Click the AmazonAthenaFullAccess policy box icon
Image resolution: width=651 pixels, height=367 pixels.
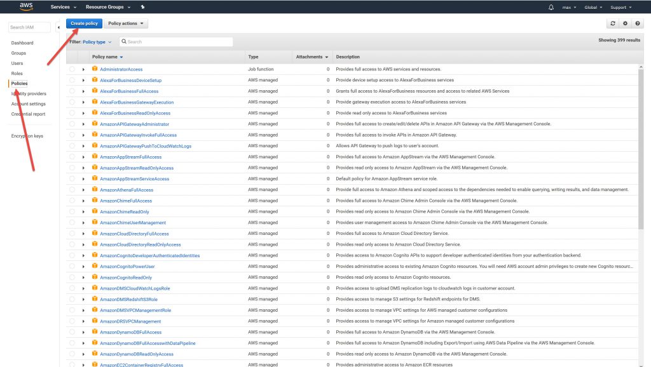[x=95, y=190]
